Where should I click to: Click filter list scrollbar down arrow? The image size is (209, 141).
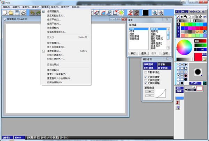(168, 48)
